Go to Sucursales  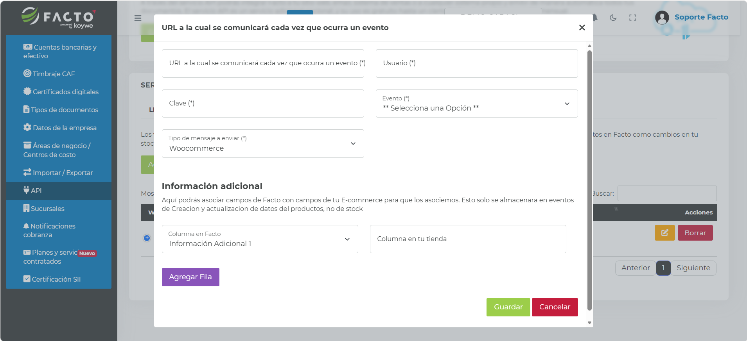pos(59,209)
